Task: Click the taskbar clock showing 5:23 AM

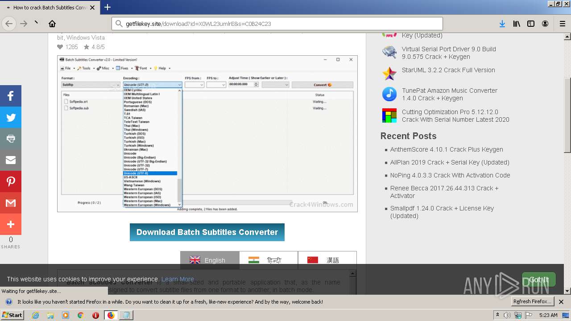Action: [x=548, y=315]
